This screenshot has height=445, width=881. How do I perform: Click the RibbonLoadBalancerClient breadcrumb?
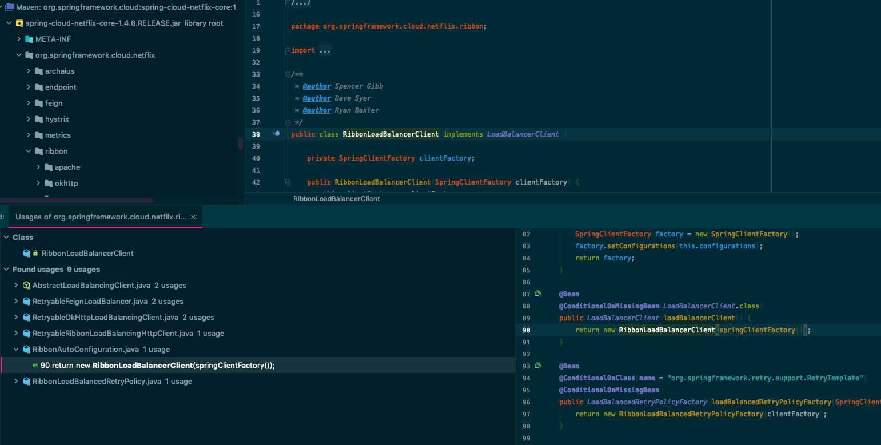336,199
